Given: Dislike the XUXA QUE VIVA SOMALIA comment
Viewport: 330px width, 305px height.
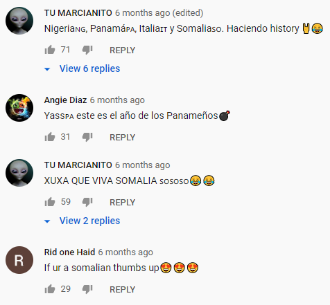Looking at the screenshot, I should point(87,202).
